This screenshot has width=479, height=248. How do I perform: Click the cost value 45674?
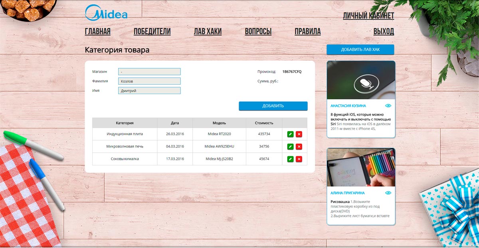click(x=264, y=159)
